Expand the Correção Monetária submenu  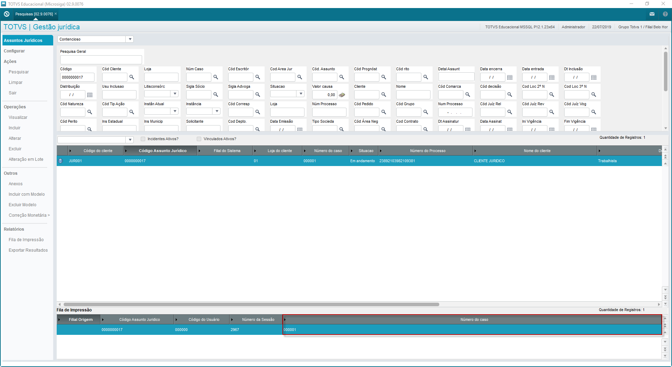(29, 215)
